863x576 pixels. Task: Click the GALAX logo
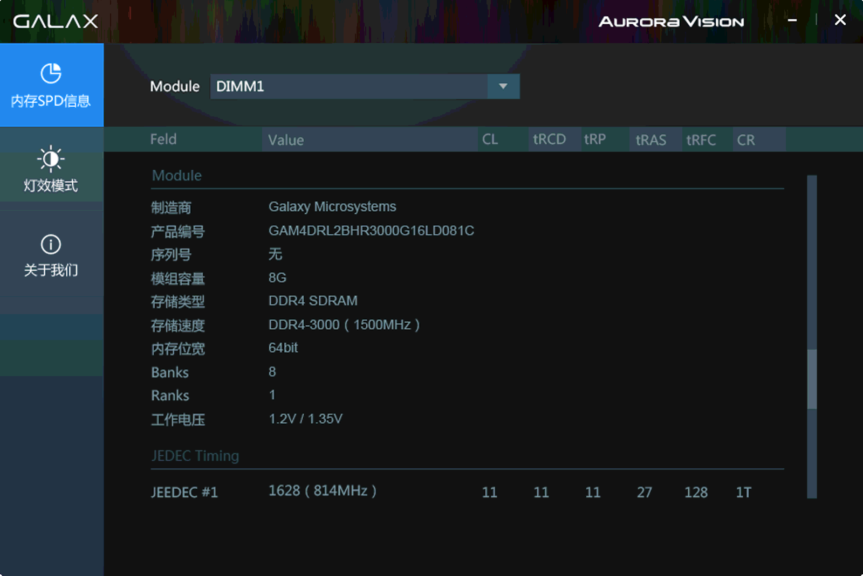pyautogui.click(x=56, y=21)
